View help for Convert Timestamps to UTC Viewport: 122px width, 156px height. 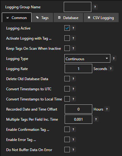(73, 89)
